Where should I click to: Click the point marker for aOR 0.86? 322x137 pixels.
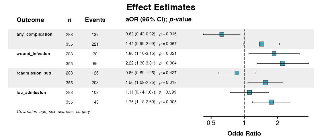(x=237, y=73)
